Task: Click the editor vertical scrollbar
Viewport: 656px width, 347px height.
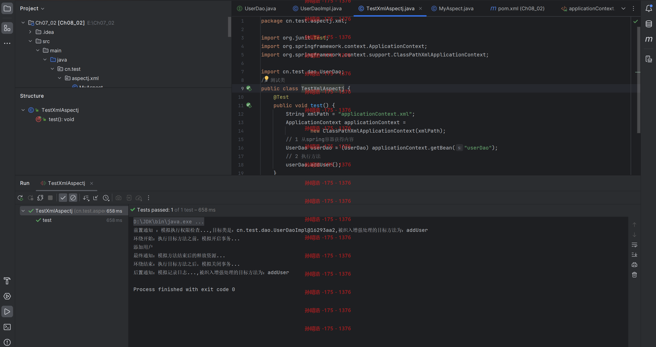Action: click(638, 80)
